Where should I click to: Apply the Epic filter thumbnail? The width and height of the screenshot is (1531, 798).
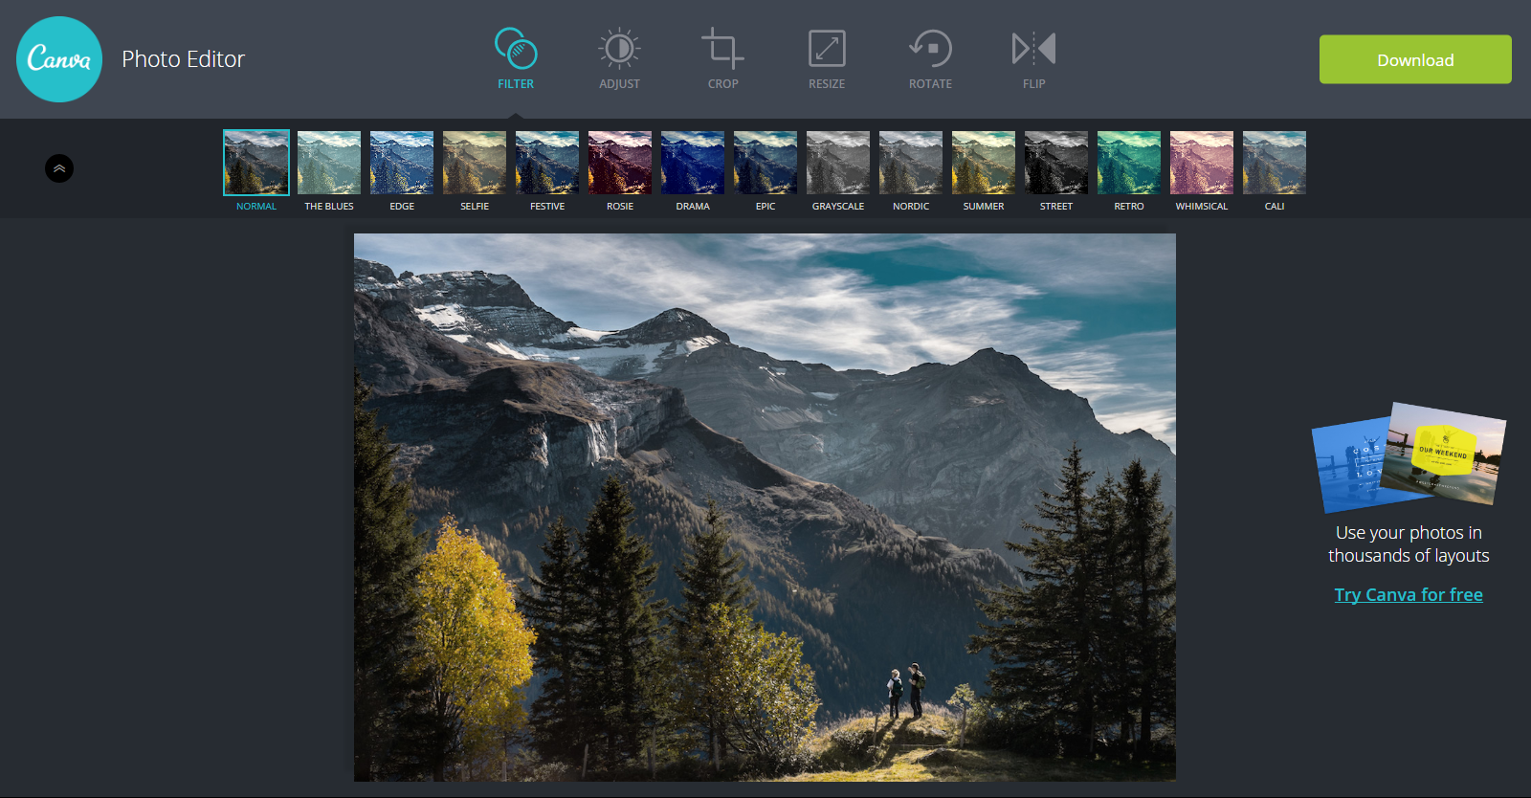point(765,163)
